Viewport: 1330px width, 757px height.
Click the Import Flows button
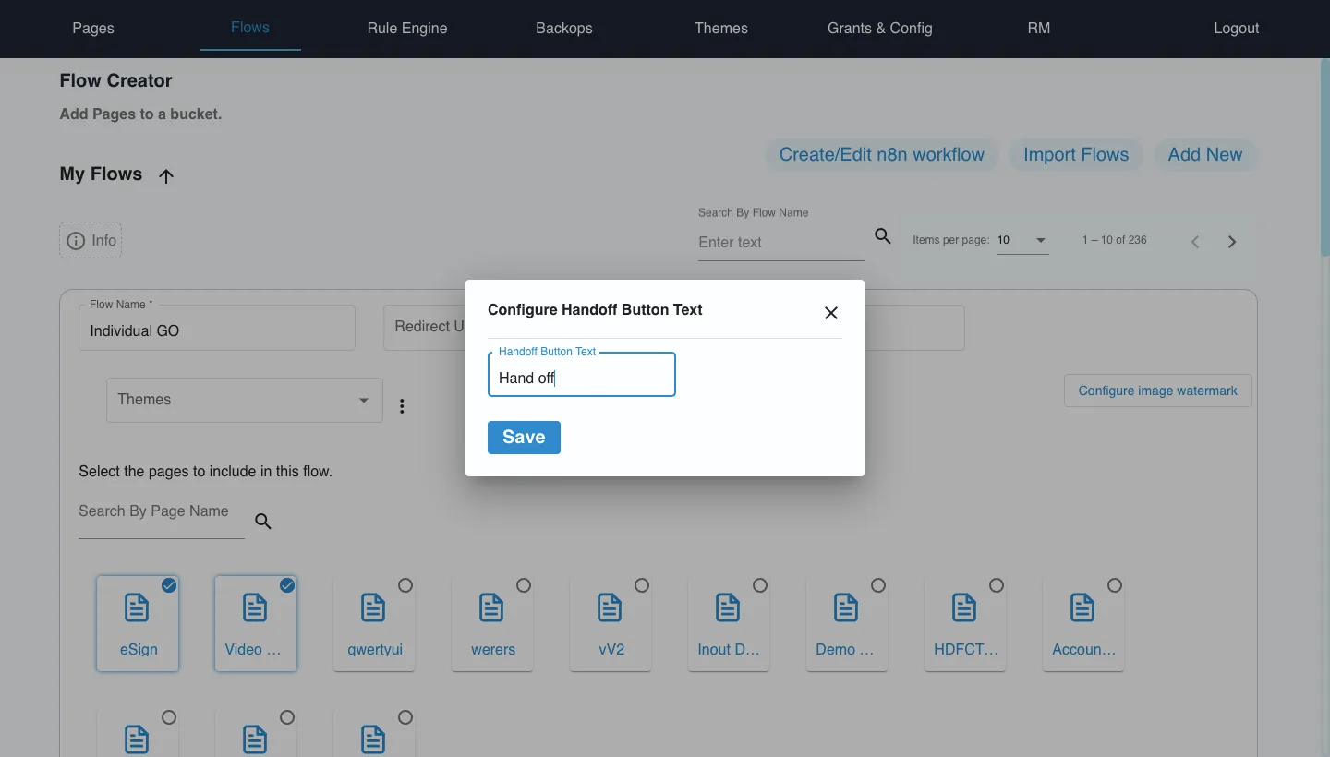pyautogui.click(x=1076, y=155)
